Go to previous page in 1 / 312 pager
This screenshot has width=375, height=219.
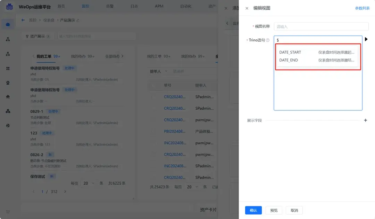click(x=33, y=192)
